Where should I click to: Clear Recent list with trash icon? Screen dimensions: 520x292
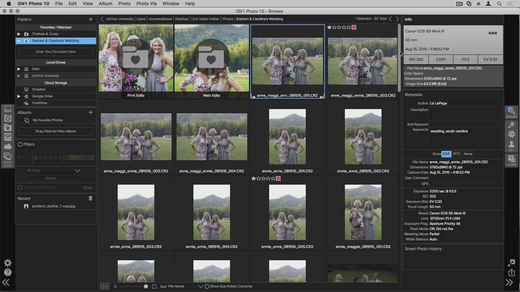pos(91,198)
